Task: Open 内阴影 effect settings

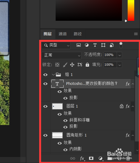Action: click(76, 149)
